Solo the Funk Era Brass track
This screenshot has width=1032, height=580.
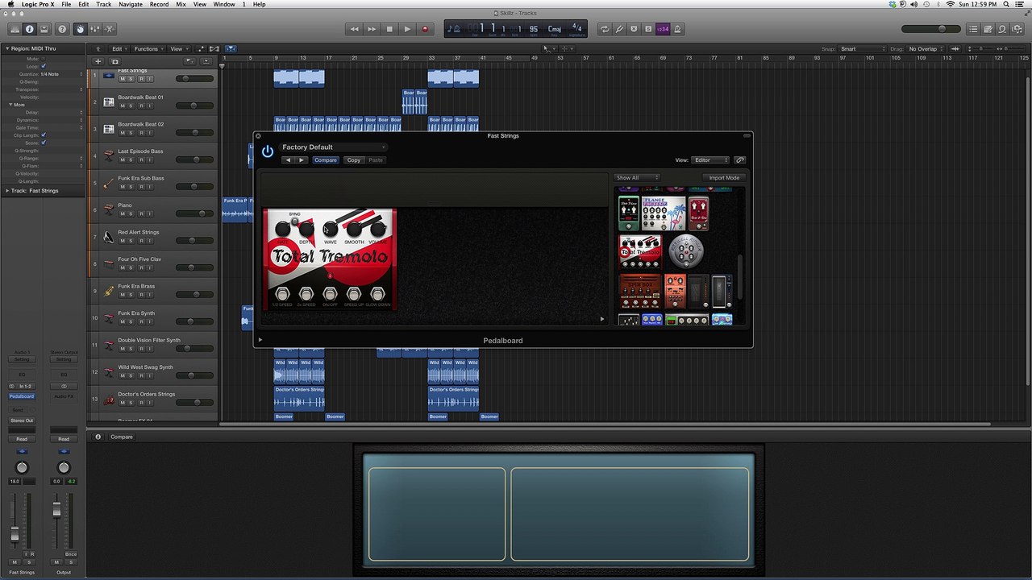(131, 295)
